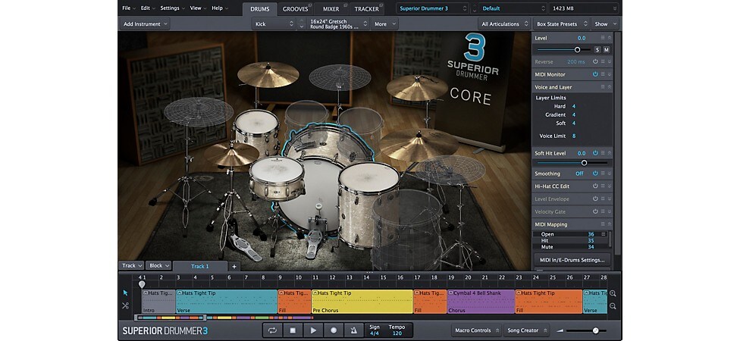Viewport: 740px width, 341px height.
Task: Toggle the Smoothing power button
Action: (x=595, y=174)
